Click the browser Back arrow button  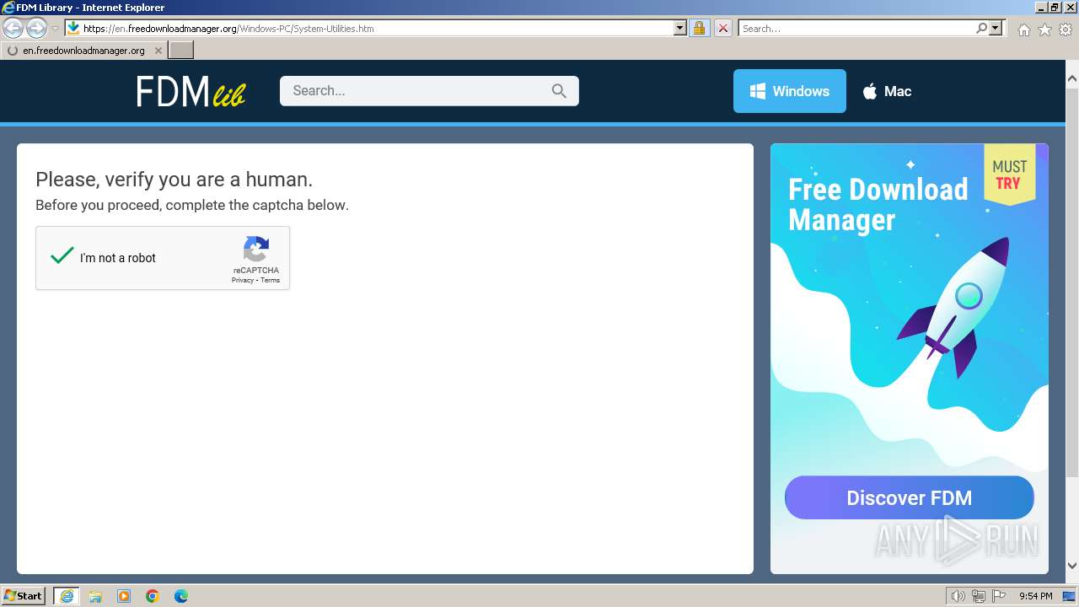point(13,28)
